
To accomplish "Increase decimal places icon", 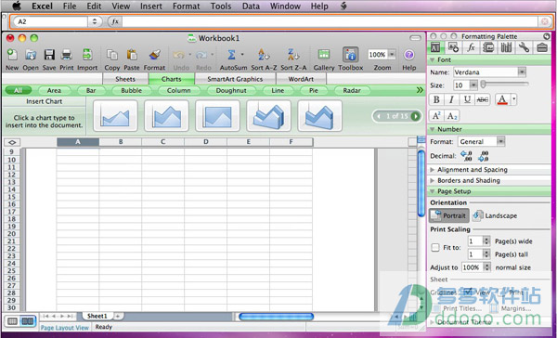I will coord(466,156).
